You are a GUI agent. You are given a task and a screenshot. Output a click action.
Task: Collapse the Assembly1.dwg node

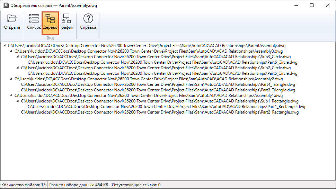[x=11, y=95]
